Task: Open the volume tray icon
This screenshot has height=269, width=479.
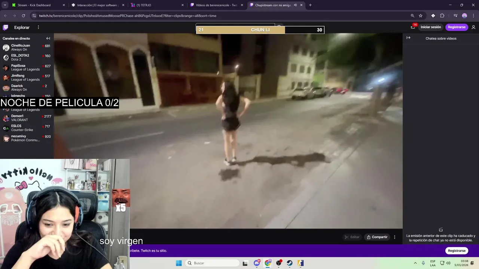Action: click(448, 263)
